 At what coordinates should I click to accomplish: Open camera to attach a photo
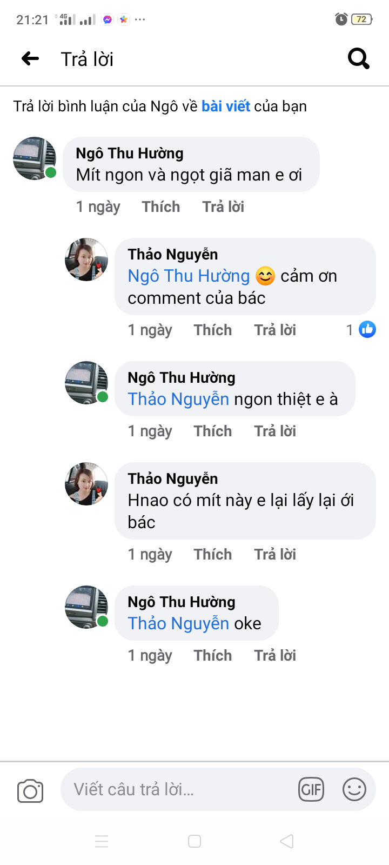[x=30, y=791]
